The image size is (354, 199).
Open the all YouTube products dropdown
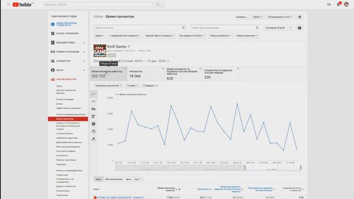(x=192, y=35)
